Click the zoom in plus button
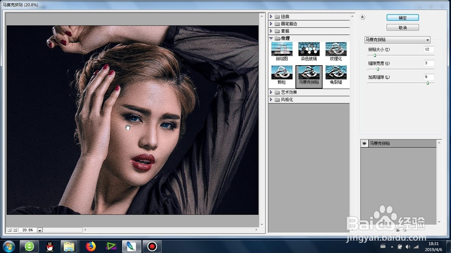Image resolution: width=451 pixels, height=253 pixels. pos(15,230)
